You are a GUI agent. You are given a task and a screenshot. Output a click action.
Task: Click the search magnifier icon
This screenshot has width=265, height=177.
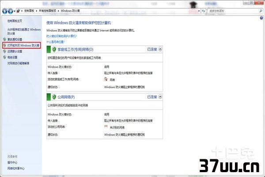point(261,11)
